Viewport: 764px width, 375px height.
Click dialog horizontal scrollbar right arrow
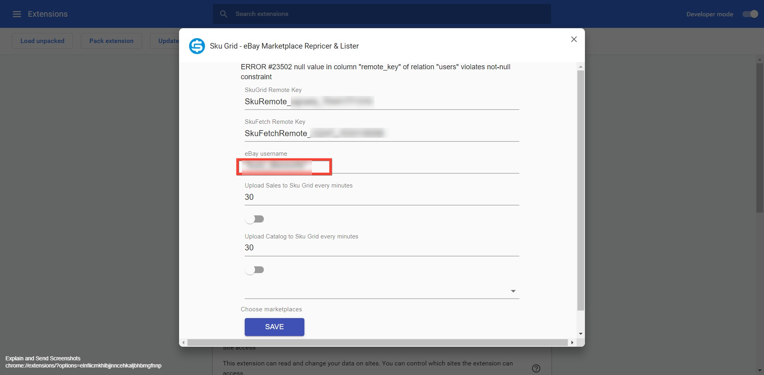572,343
